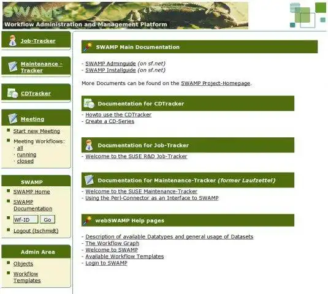Open the Maintenance - Tracker sidebar link
328x294 pixels.
(42, 67)
